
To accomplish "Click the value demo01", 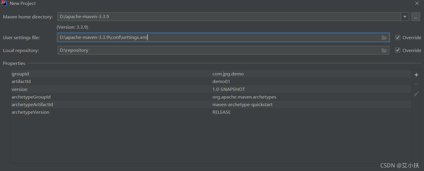I will [221, 82].
